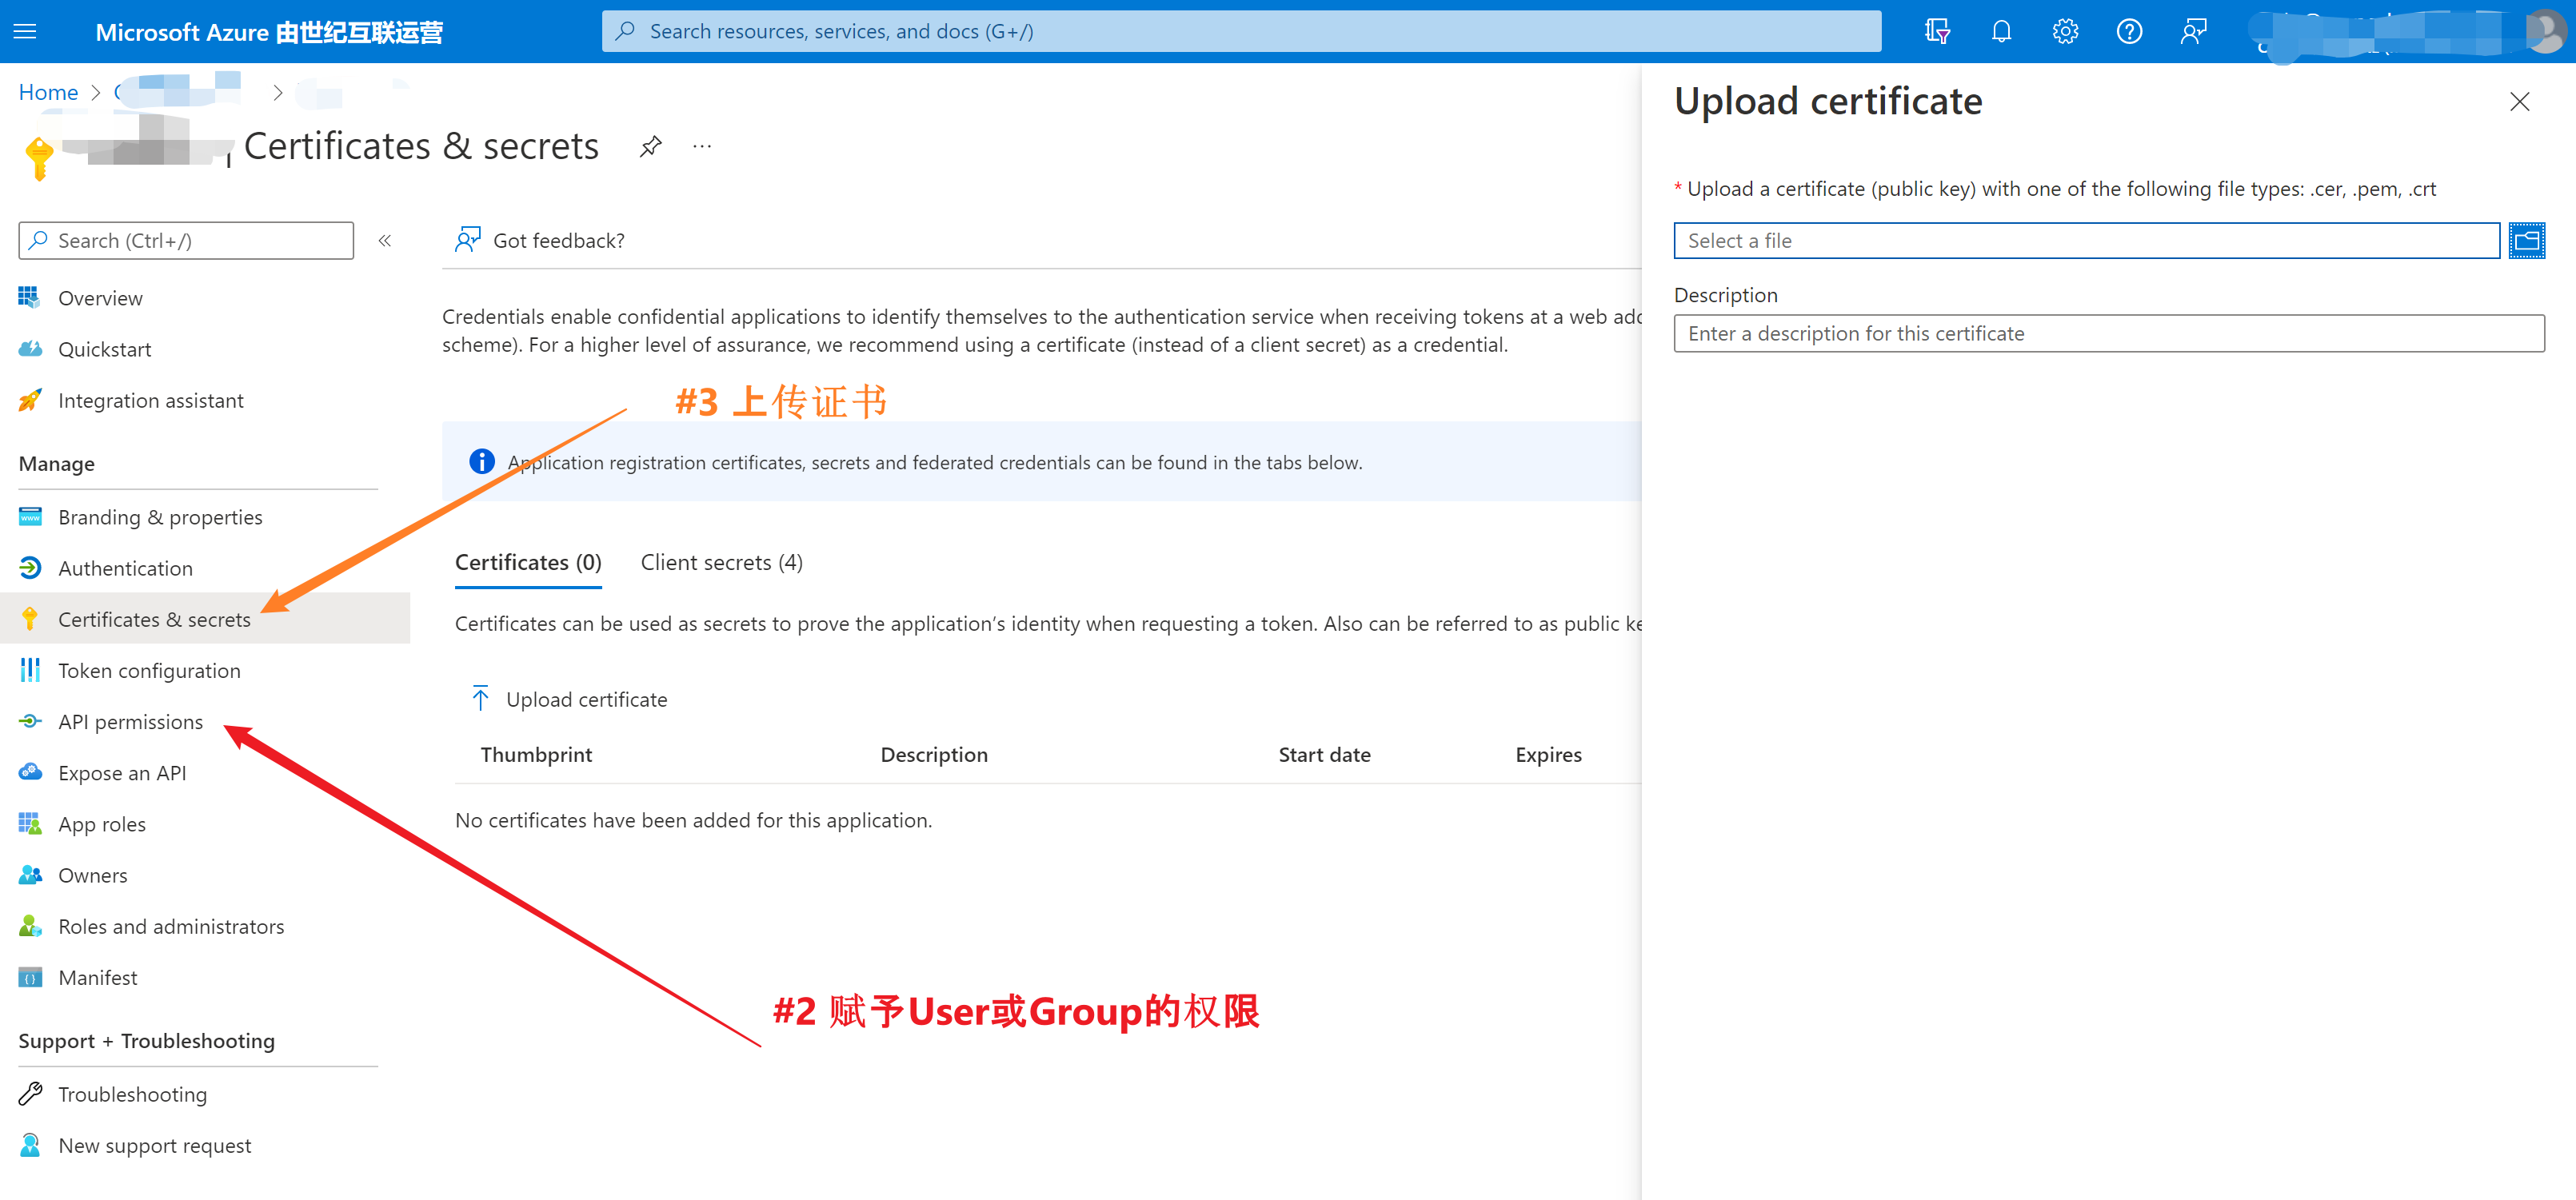The width and height of the screenshot is (2576, 1200).
Task: Open portal settings gear
Action: [2065, 31]
